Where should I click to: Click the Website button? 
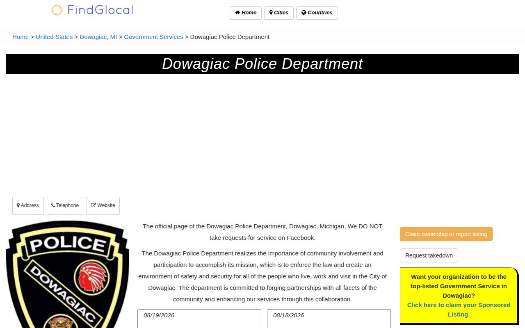[x=103, y=206]
